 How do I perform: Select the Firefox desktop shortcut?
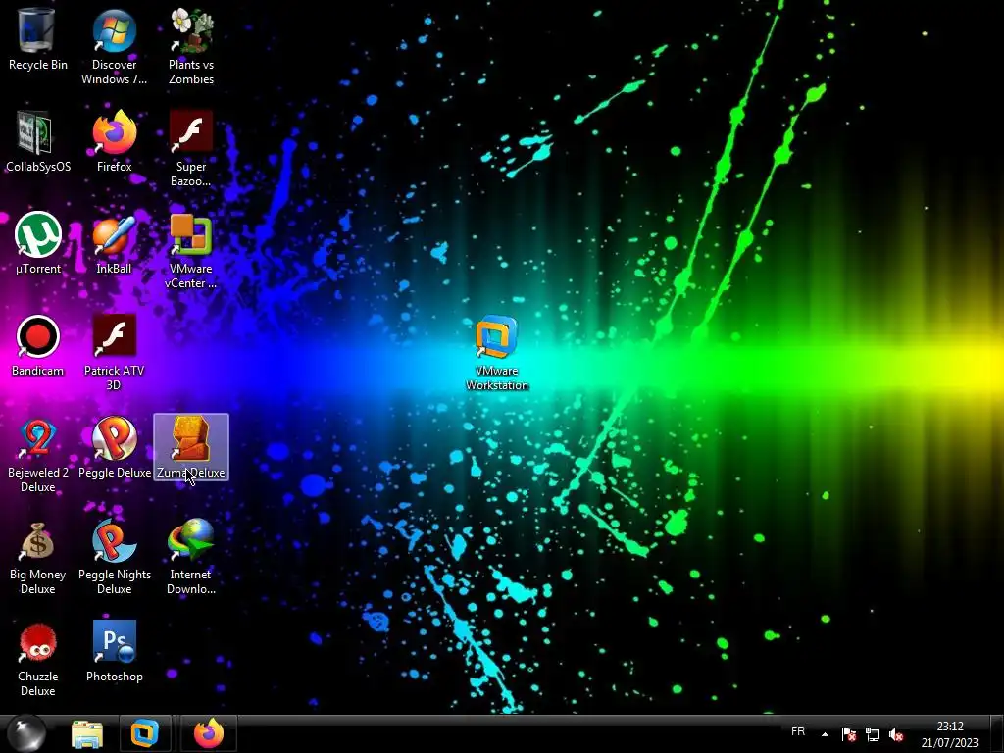[114, 141]
